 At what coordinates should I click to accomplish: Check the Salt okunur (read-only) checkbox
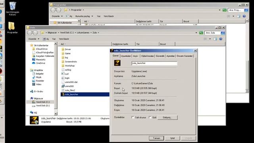(x=133, y=118)
